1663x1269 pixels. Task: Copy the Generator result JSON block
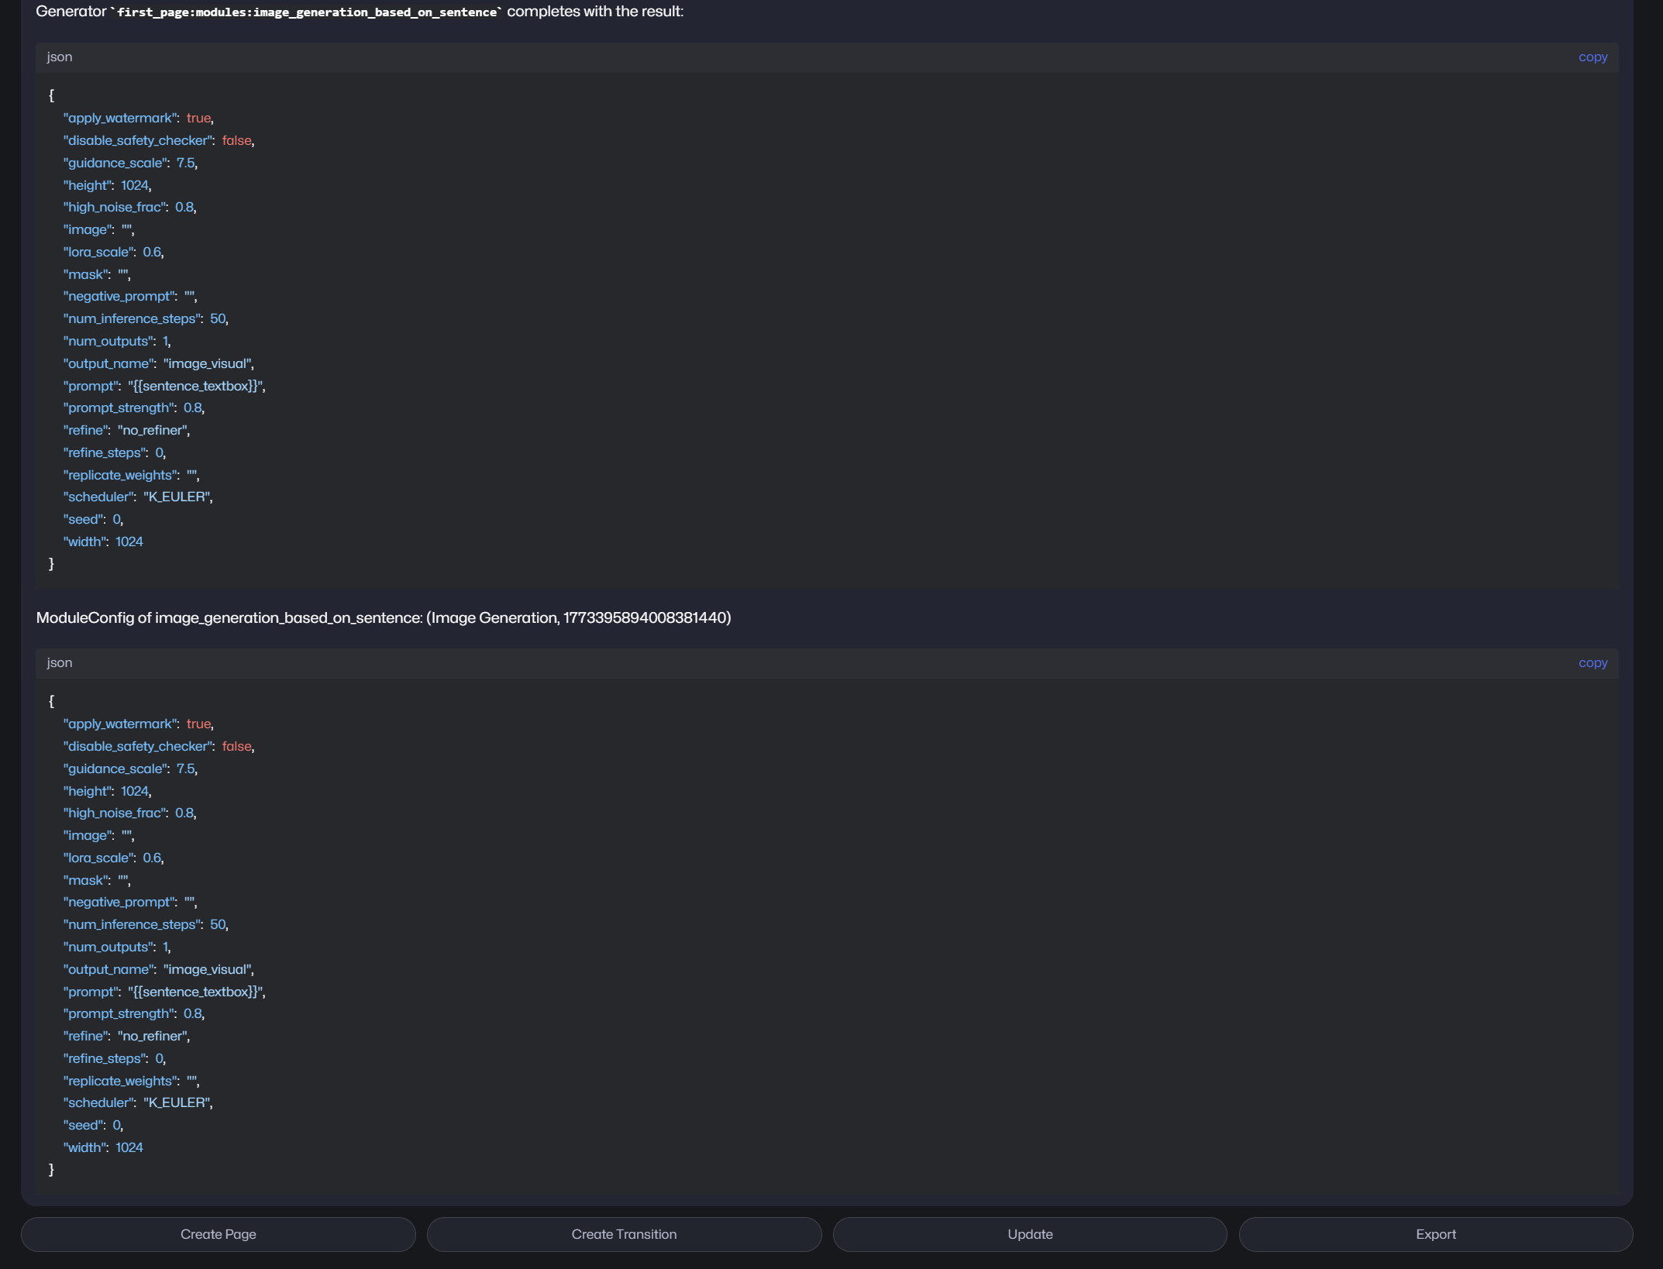[1592, 57]
